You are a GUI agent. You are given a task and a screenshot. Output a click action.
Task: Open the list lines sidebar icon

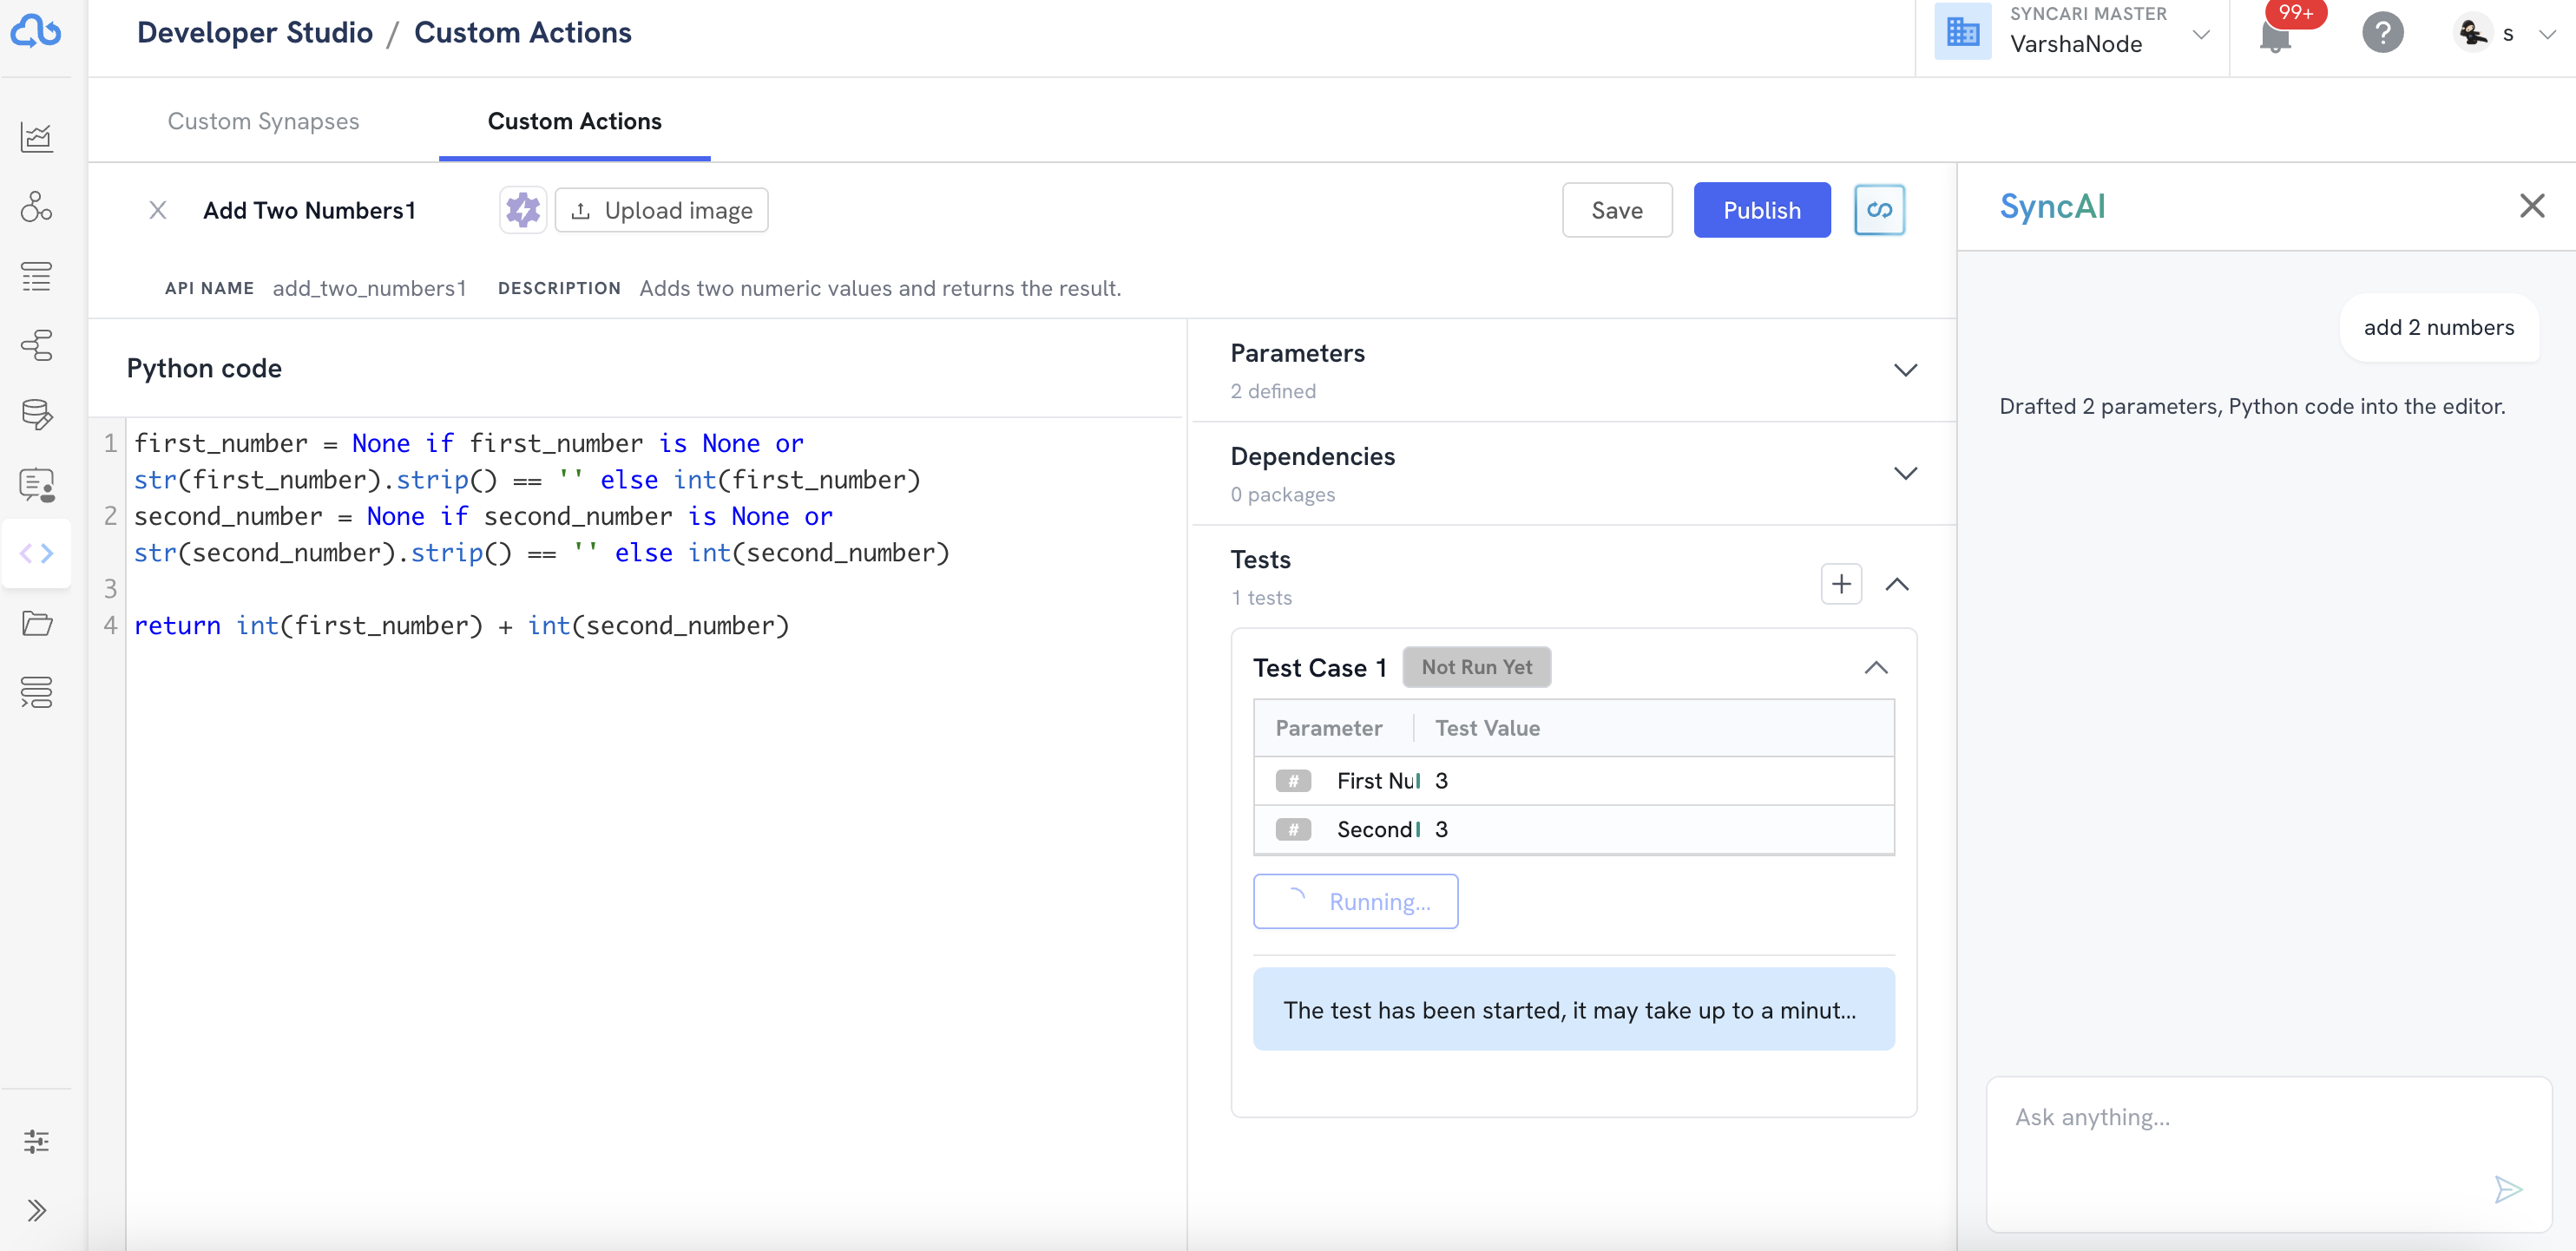pos(37,276)
